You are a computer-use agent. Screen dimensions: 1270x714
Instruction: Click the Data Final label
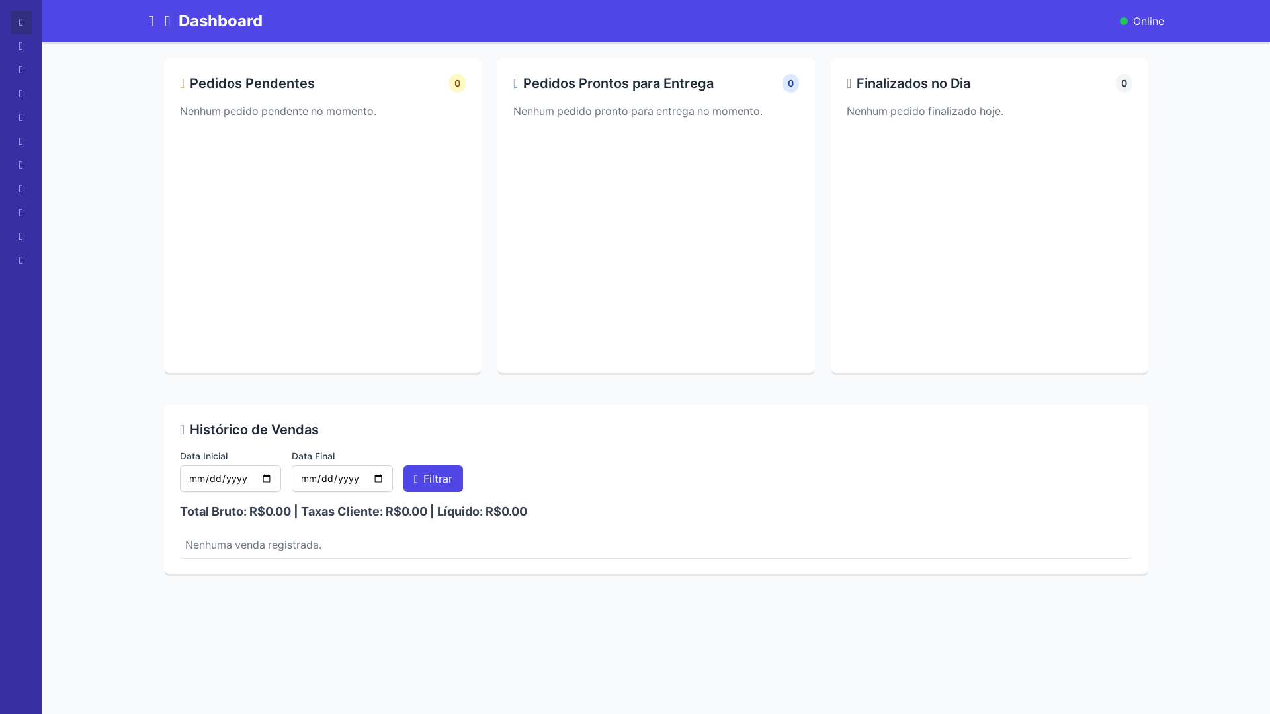pyautogui.click(x=313, y=456)
